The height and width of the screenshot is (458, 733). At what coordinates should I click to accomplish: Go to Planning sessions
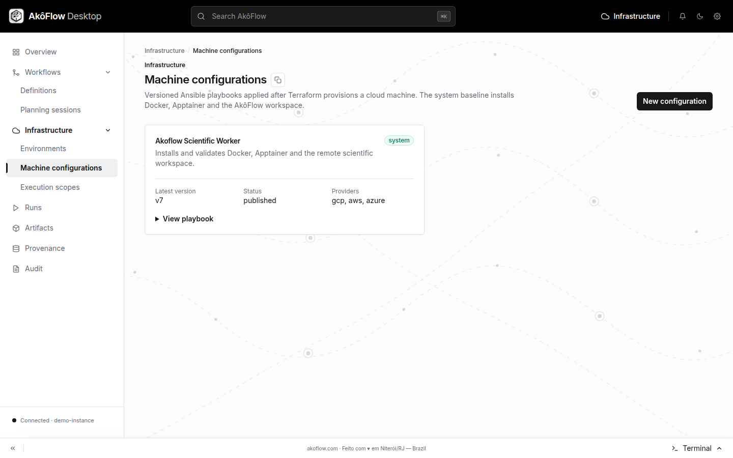[62, 110]
